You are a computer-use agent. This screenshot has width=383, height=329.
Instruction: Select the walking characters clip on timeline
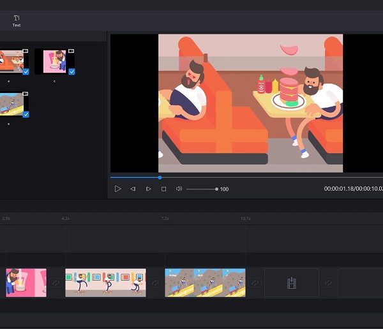click(x=105, y=282)
